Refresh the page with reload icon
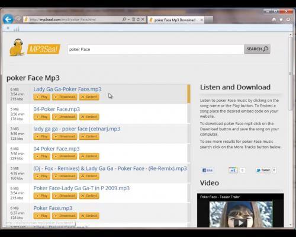This screenshot has height=237, width=296. [x=138, y=20]
